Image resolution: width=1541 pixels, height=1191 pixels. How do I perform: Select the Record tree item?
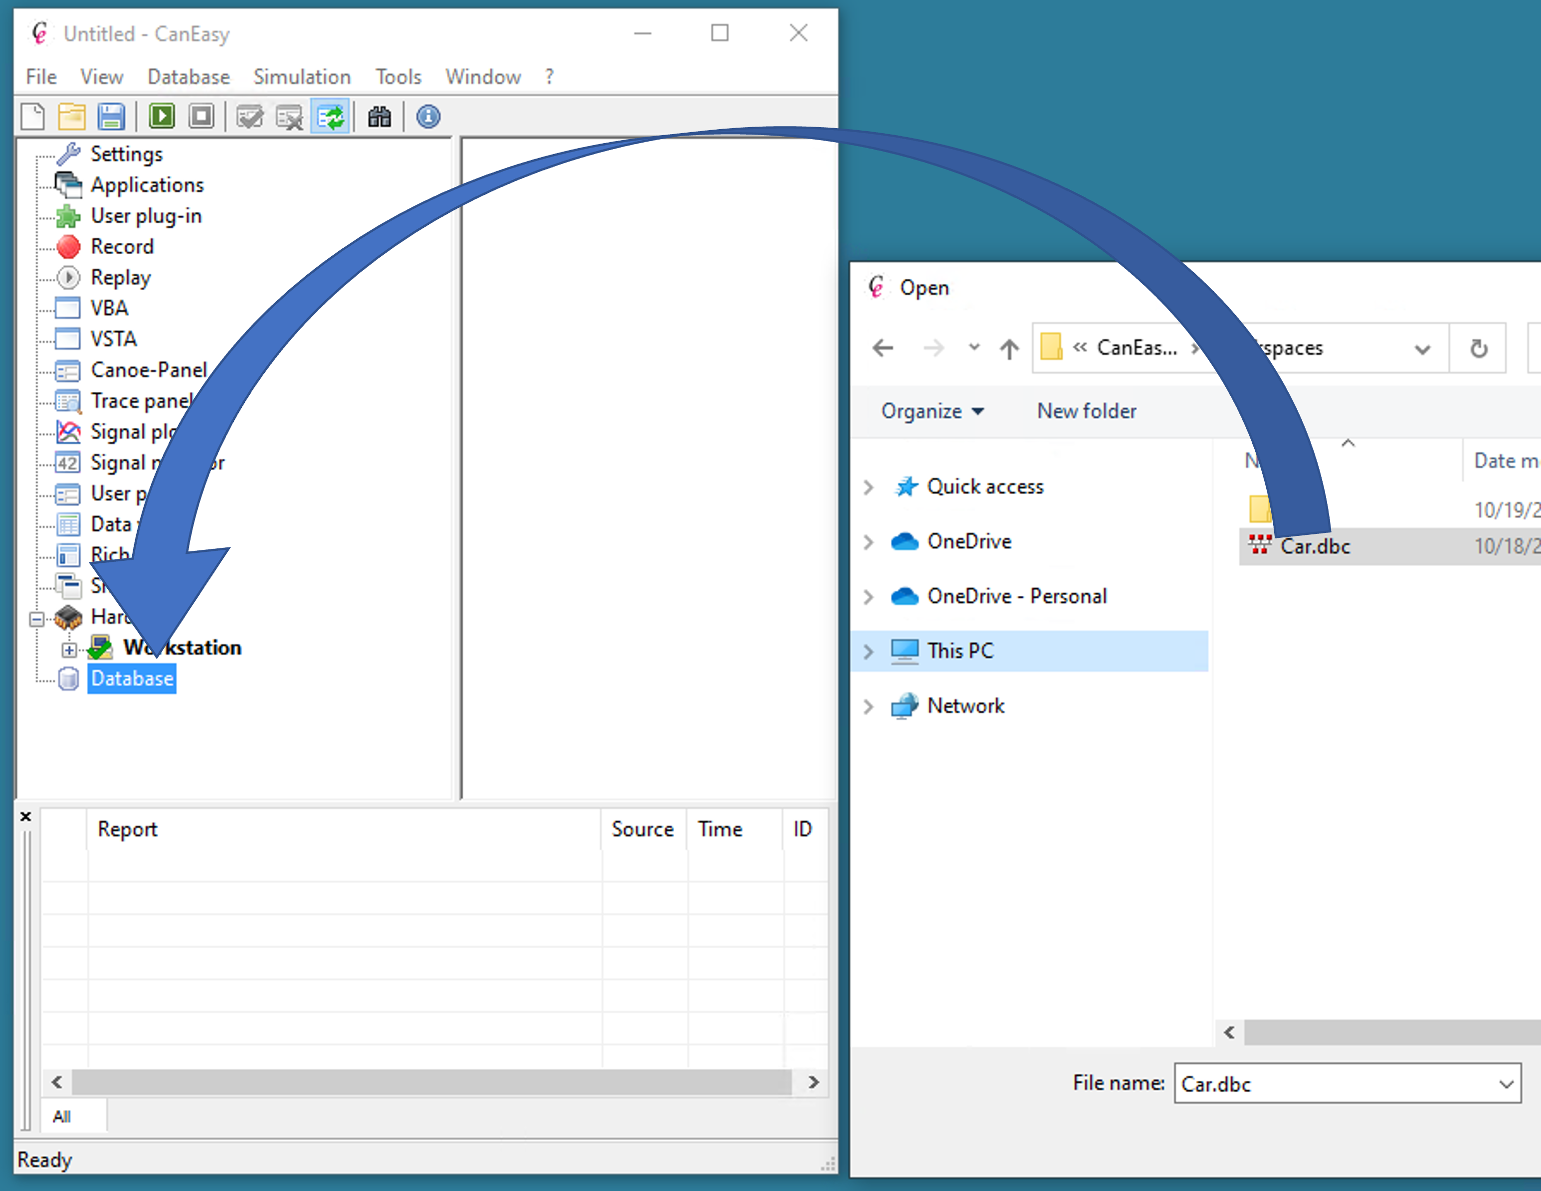(122, 247)
